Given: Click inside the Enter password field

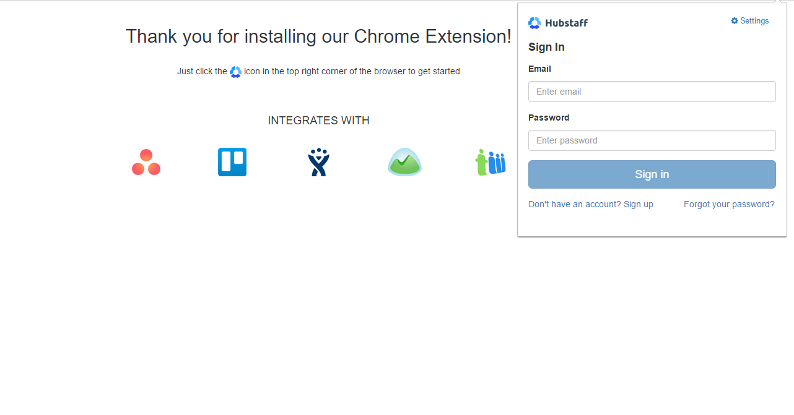Looking at the screenshot, I should pyautogui.click(x=652, y=140).
